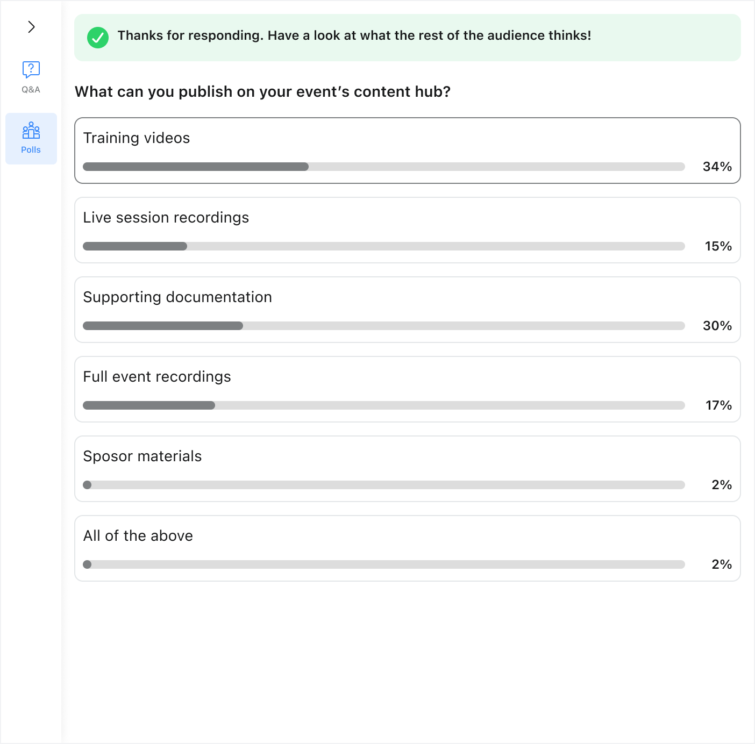Screen dimensions: 755x744
Task: Switch to the Q&A tab label
Action: click(x=31, y=90)
